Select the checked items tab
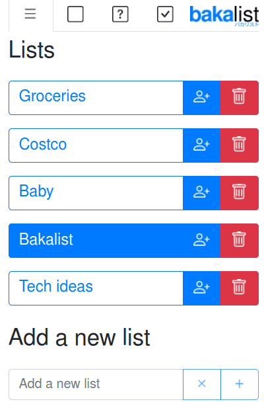264x404 pixels. [x=165, y=15]
